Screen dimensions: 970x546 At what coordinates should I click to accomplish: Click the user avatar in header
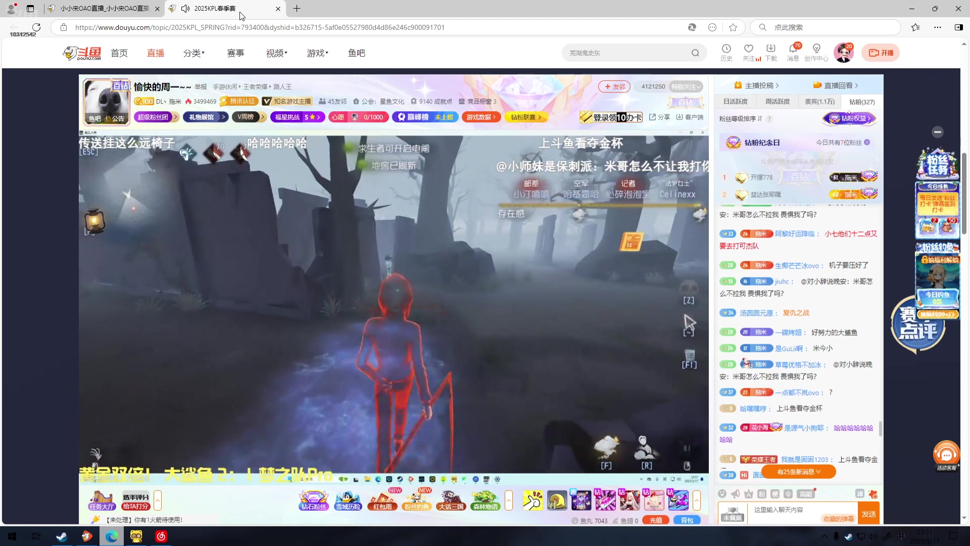844,53
